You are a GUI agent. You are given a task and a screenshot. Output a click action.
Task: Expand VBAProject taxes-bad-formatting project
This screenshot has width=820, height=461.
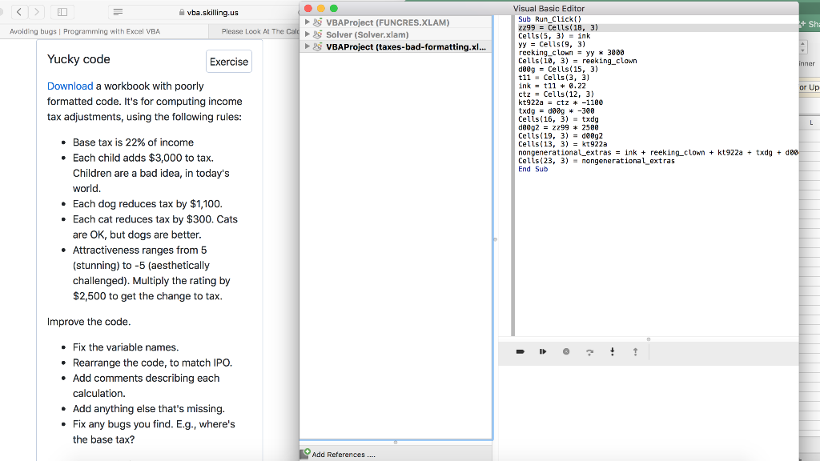click(x=307, y=46)
